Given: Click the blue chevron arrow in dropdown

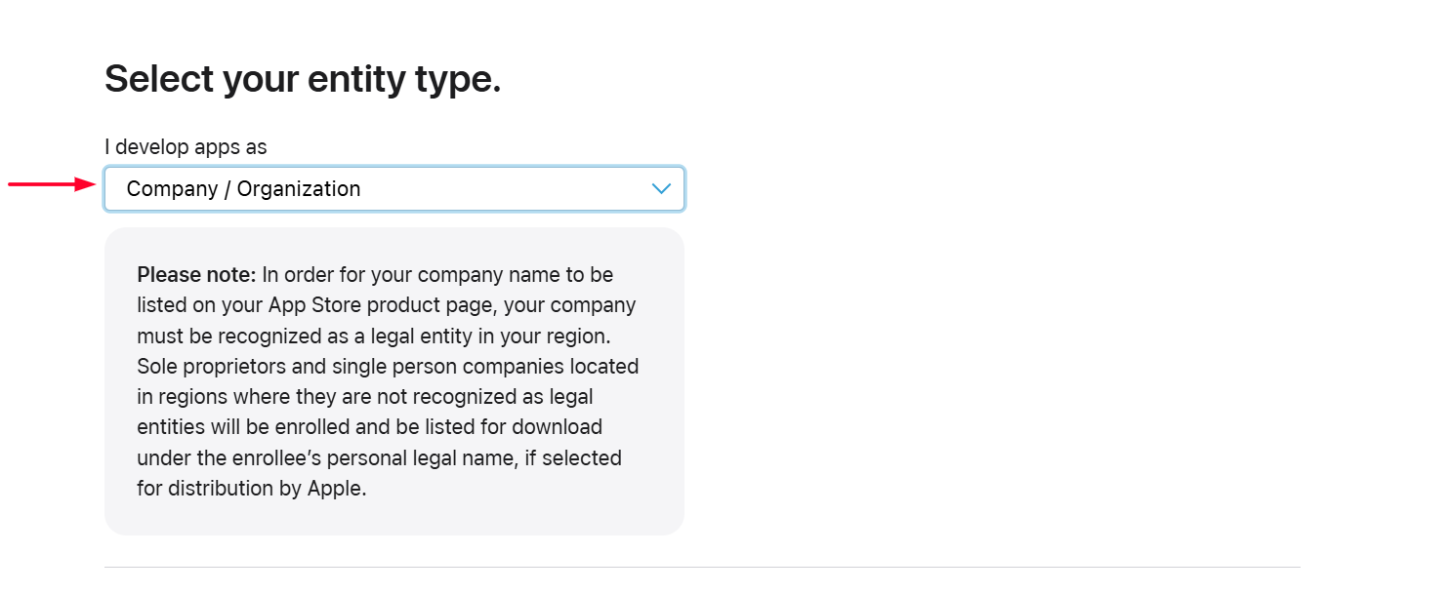Looking at the screenshot, I should click(x=661, y=189).
